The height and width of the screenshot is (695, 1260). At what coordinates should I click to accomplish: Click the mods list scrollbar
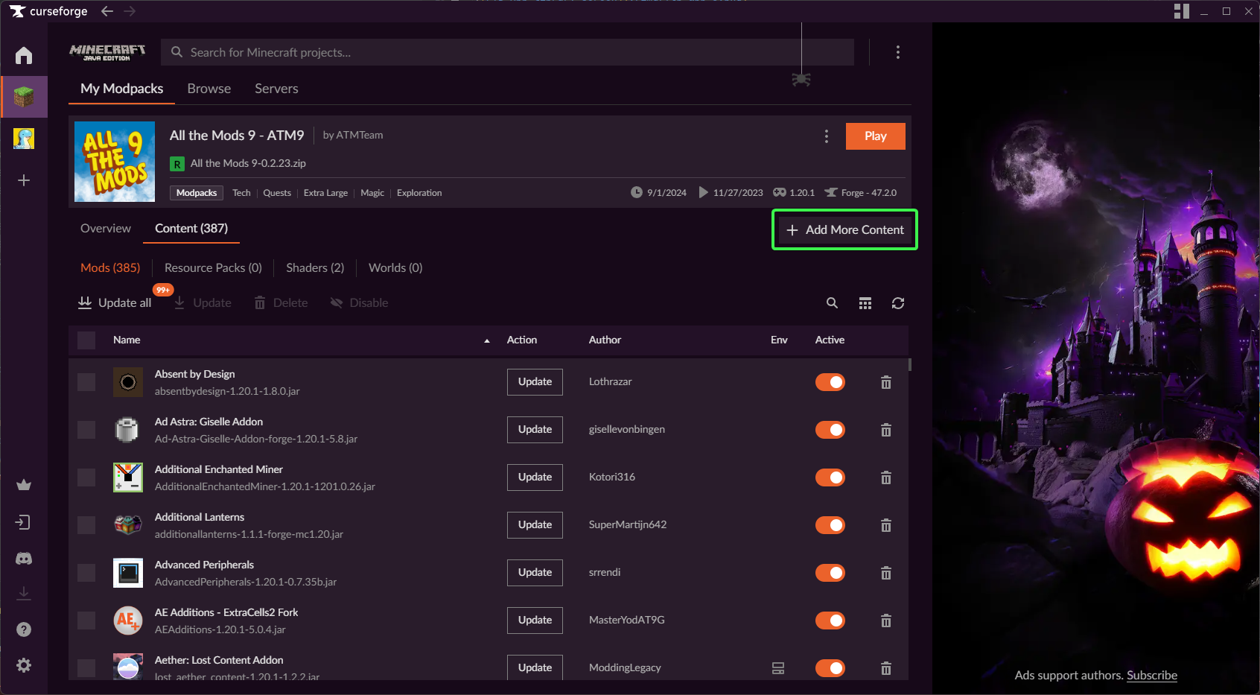(910, 365)
